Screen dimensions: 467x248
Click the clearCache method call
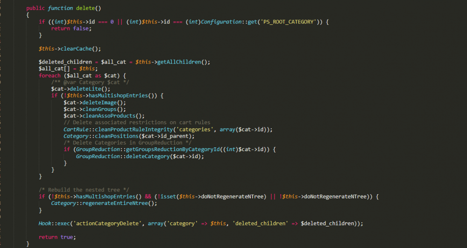click(x=76, y=49)
